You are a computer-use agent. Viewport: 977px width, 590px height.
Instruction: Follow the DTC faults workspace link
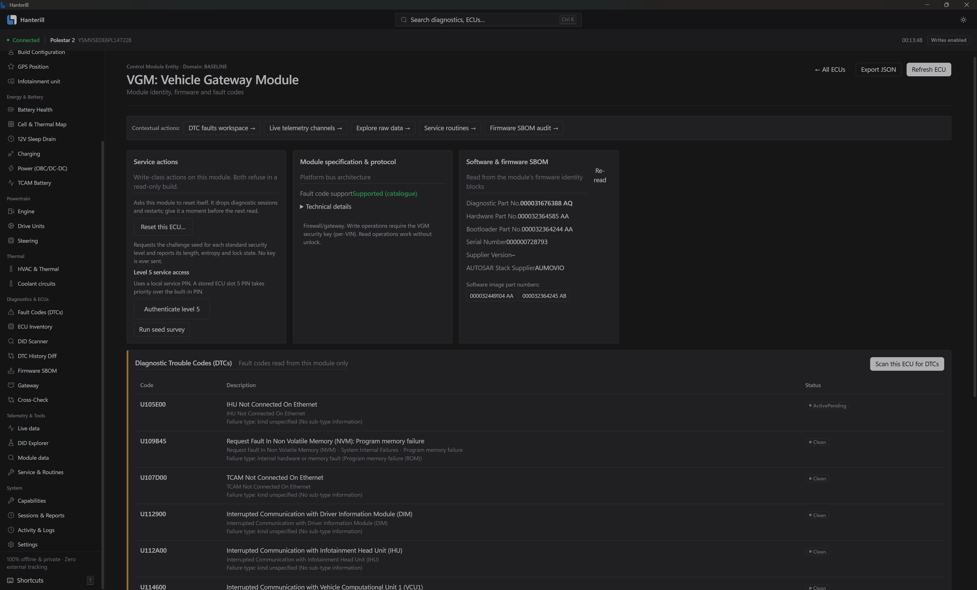[x=222, y=128]
